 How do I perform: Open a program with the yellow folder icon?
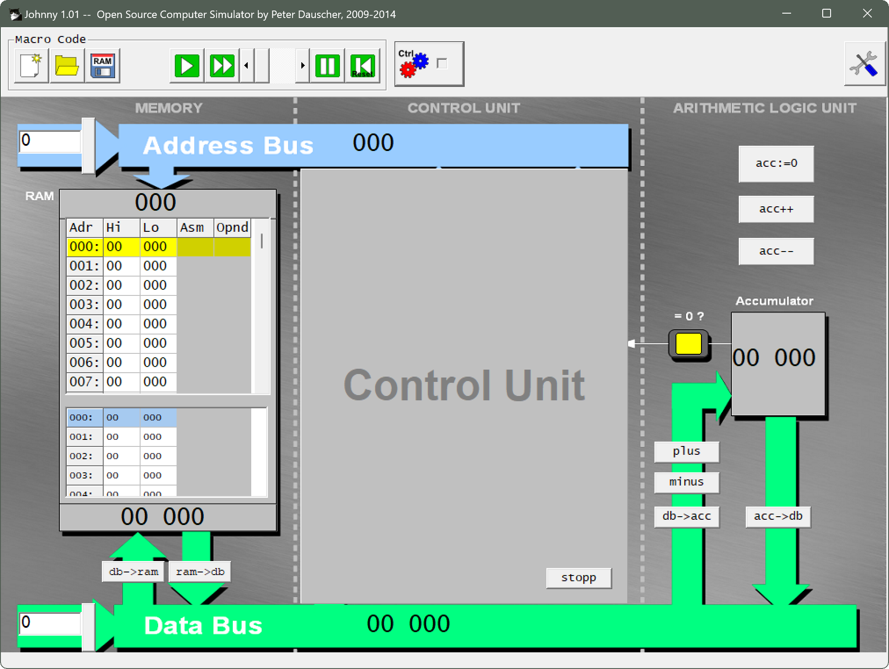(x=67, y=66)
